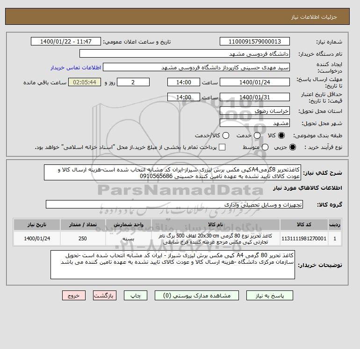Image resolution: width=360 pixels, height=349 pixels.
Task: Click buyer organization field دانشگاه فردوسی مشهد
Action: [x=185, y=53]
